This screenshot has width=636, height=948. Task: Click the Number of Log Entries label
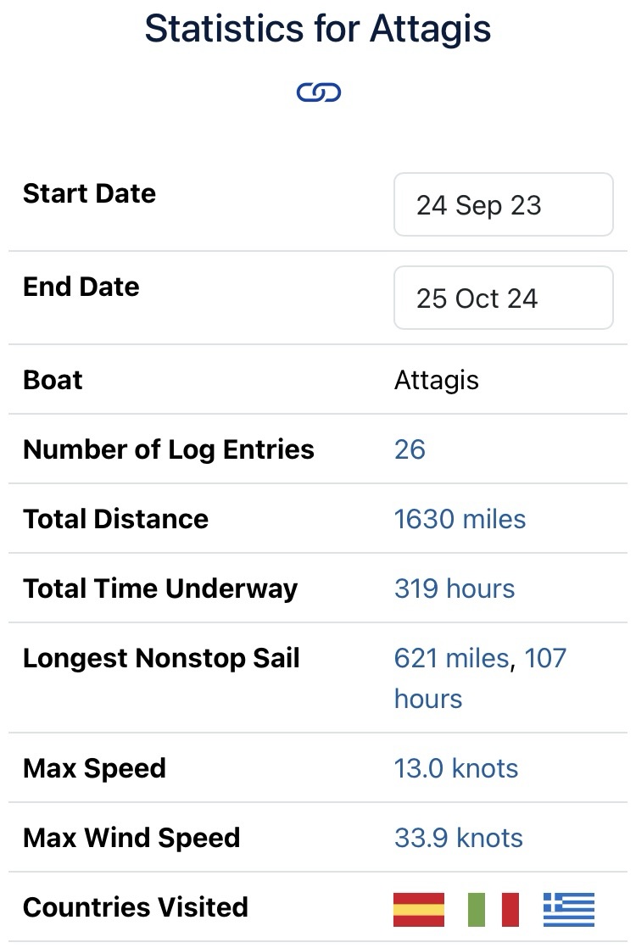[169, 449]
